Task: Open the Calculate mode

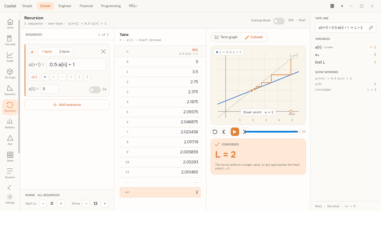Action: pyautogui.click(x=10, y=40)
